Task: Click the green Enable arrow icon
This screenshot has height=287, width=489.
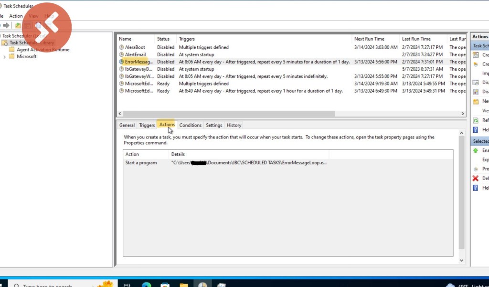Action: [476, 150]
